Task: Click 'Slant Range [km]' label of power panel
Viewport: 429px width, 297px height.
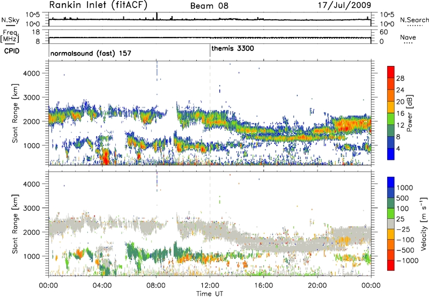Action: coord(15,113)
